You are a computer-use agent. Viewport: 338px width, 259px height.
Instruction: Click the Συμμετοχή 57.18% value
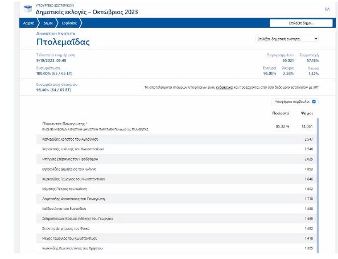(312, 60)
